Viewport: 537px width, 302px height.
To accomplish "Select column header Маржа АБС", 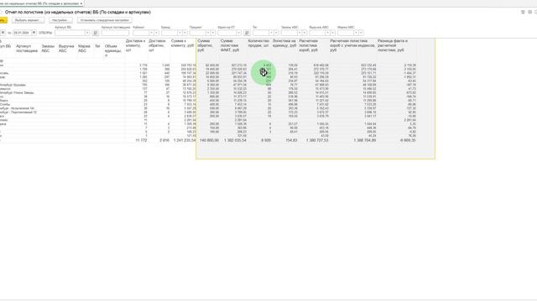I will [84, 49].
